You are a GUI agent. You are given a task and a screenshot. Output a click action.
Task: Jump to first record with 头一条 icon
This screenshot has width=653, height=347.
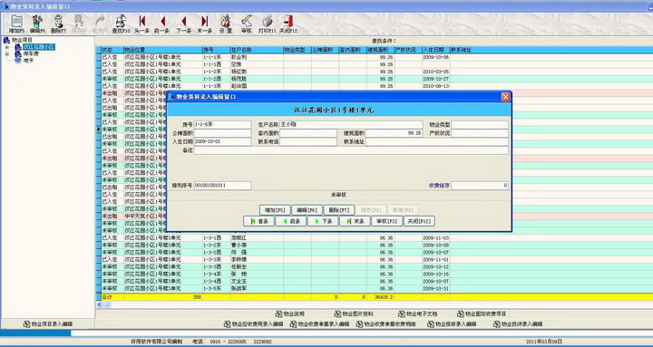click(x=142, y=24)
